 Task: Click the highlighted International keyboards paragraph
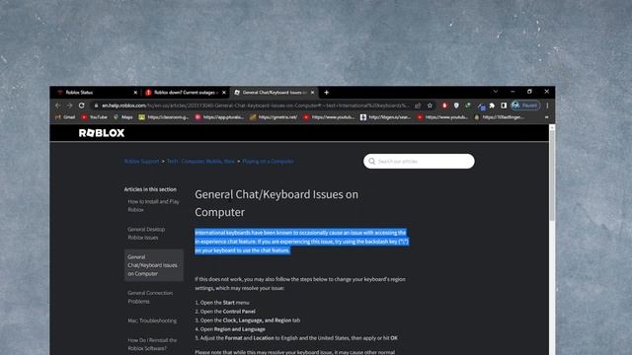(301, 241)
